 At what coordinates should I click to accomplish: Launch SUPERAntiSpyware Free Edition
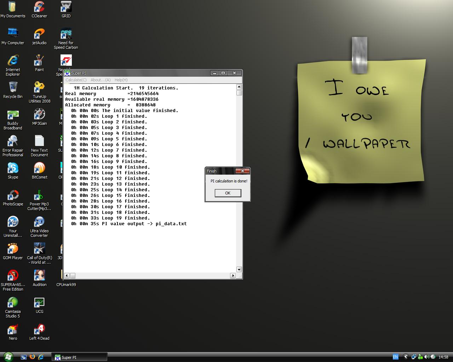click(x=13, y=281)
